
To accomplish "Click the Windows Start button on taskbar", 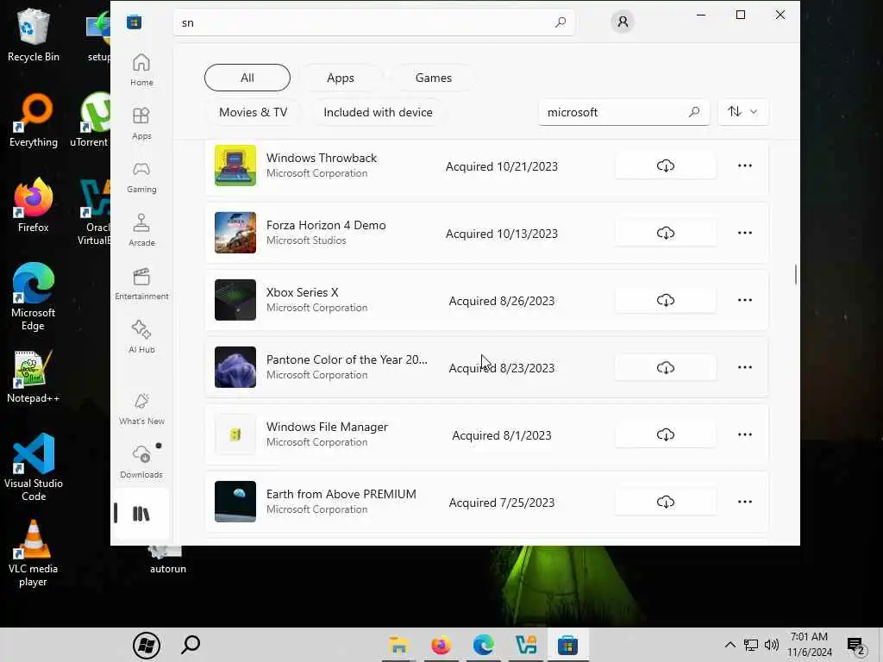I will coord(147,645).
